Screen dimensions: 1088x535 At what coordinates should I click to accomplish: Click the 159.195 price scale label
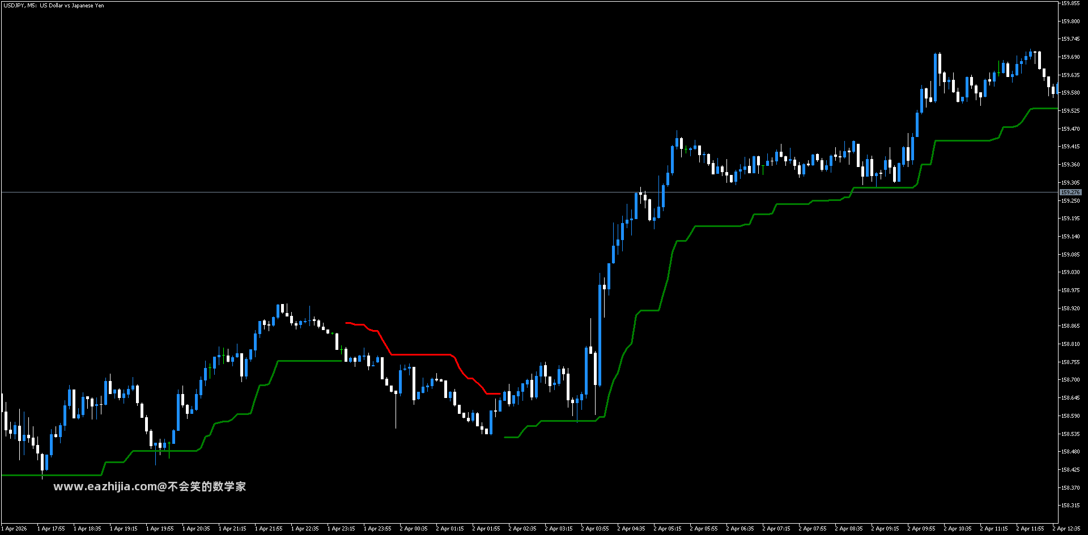1070,219
